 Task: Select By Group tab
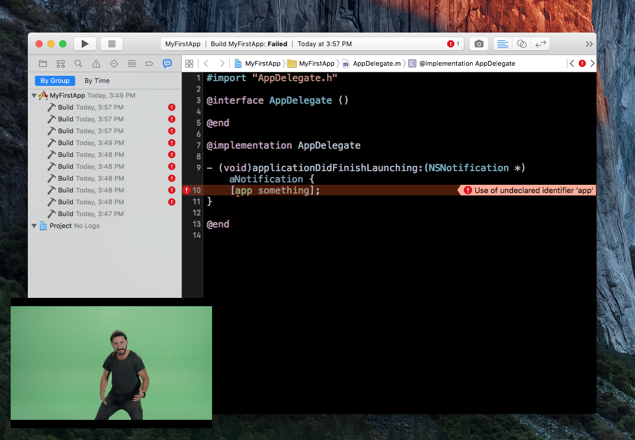coord(54,81)
